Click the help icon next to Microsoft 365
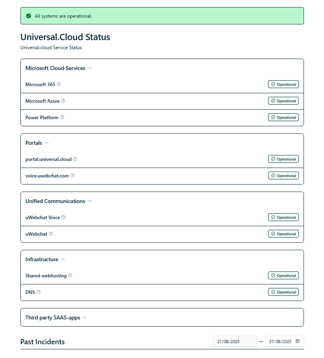This screenshot has height=358, width=324. pos(59,84)
